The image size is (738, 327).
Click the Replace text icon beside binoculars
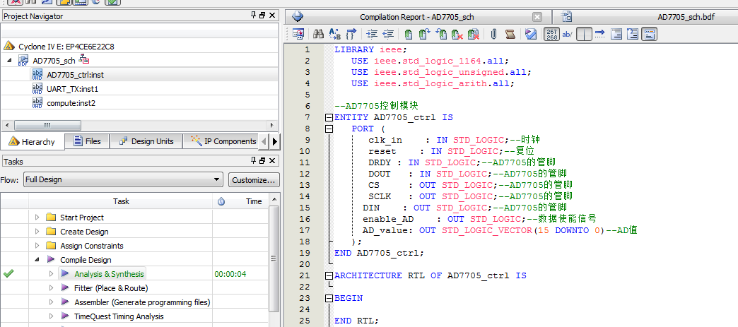(335, 33)
